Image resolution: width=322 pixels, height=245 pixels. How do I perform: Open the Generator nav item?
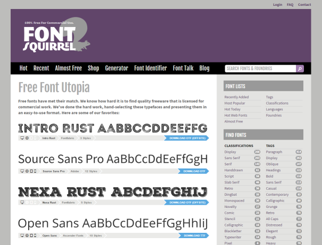117,68
